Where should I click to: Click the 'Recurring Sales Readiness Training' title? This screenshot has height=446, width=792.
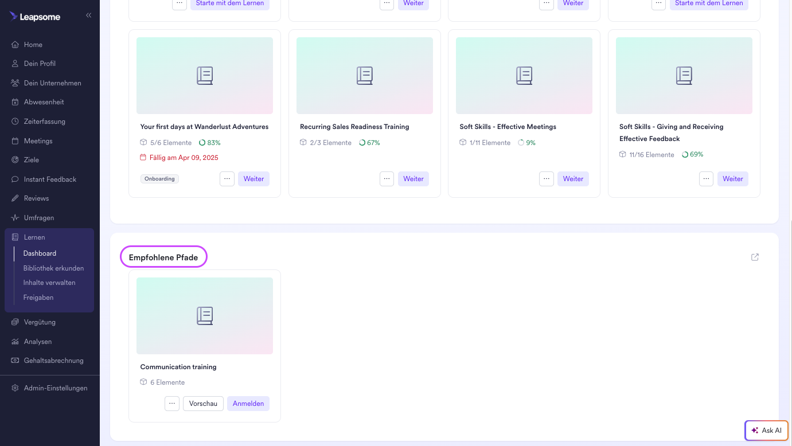pos(354,127)
